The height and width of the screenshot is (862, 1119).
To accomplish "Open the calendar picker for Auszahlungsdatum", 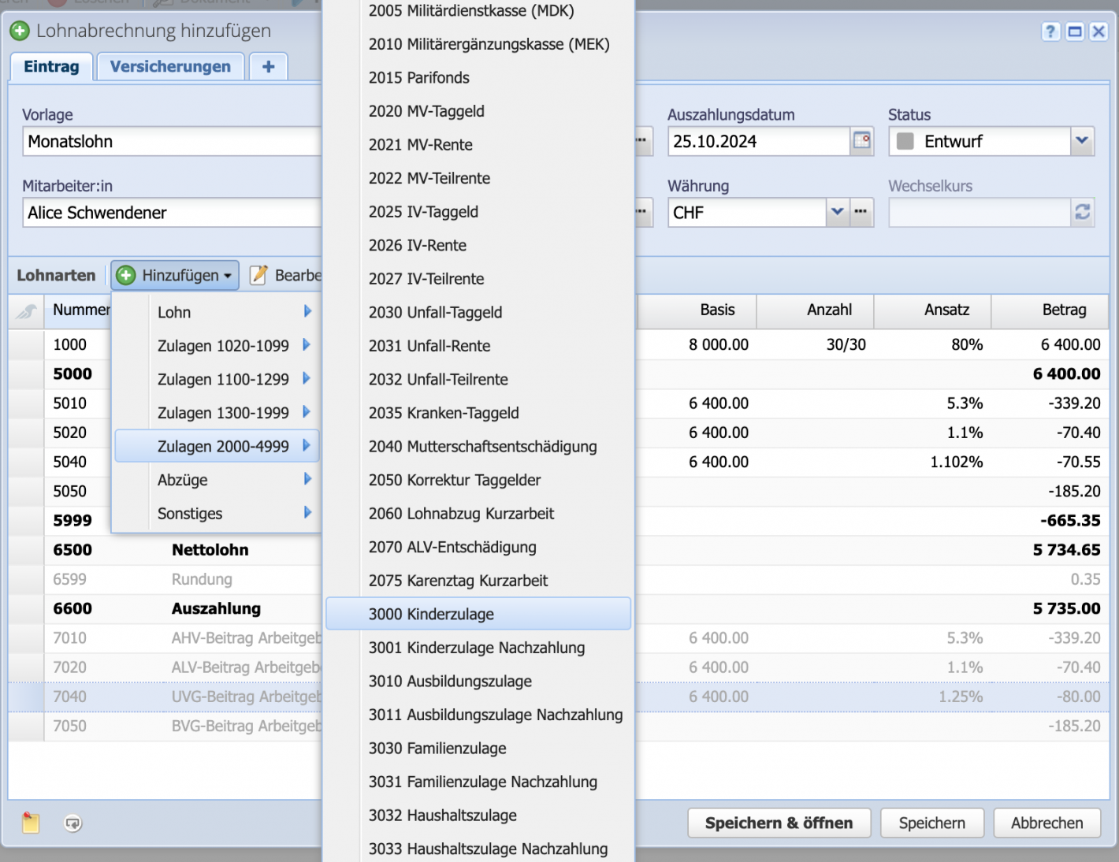I will (862, 141).
